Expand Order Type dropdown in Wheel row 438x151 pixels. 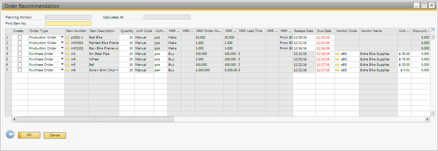[62, 59]
